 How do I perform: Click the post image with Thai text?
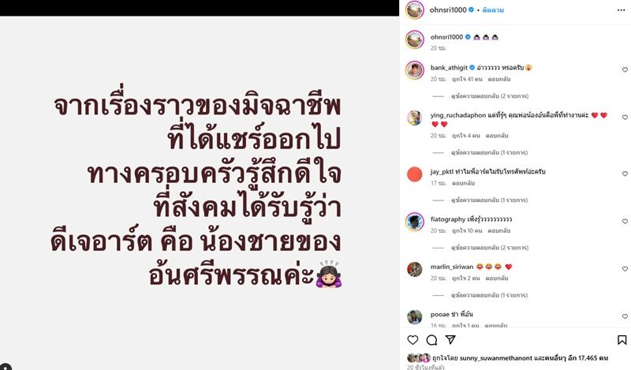coord(200,192)
